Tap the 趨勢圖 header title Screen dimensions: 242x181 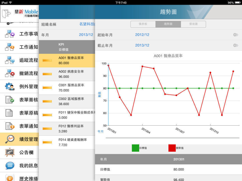click(x=168, y=12)
